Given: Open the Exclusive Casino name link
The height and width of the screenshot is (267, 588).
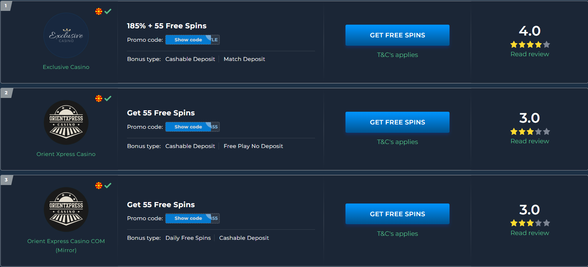Looking at the screenshot, I should coord(66,67).
